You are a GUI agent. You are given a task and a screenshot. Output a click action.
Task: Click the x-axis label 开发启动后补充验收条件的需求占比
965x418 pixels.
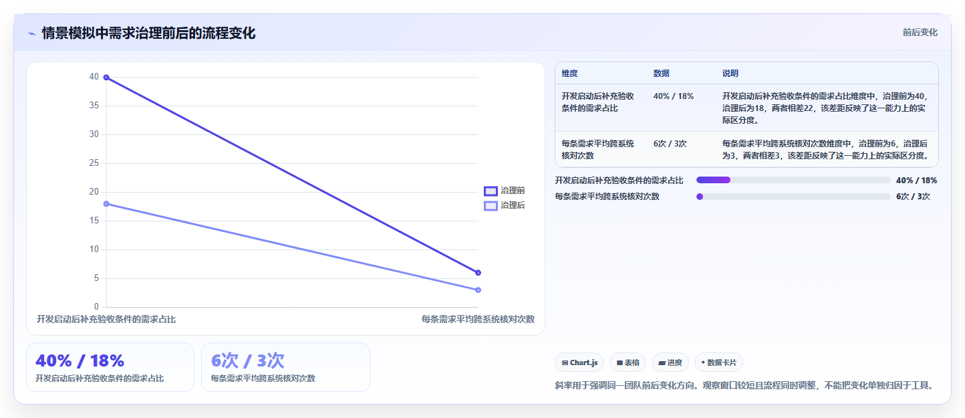click(x=106, y=320)
